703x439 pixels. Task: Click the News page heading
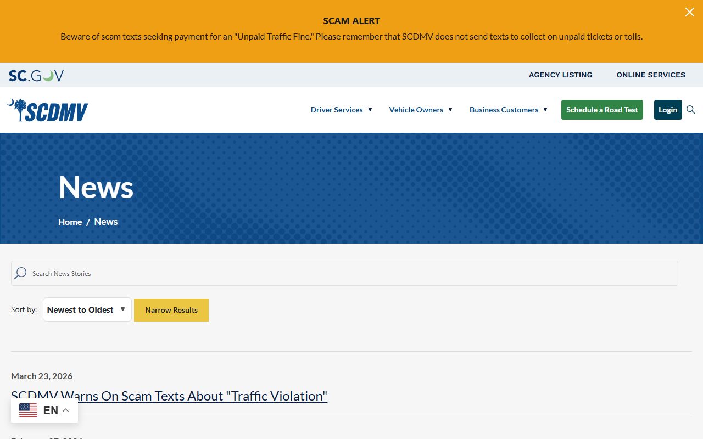(96, 187)
